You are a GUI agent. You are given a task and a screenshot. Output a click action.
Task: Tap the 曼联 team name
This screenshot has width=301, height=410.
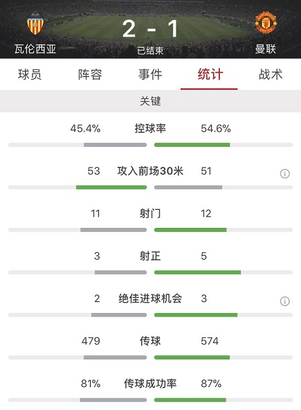click(266, 49)
